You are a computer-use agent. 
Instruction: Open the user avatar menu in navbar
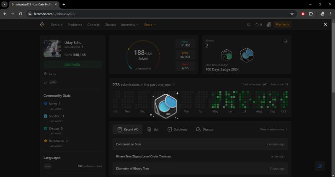(269, 25)
